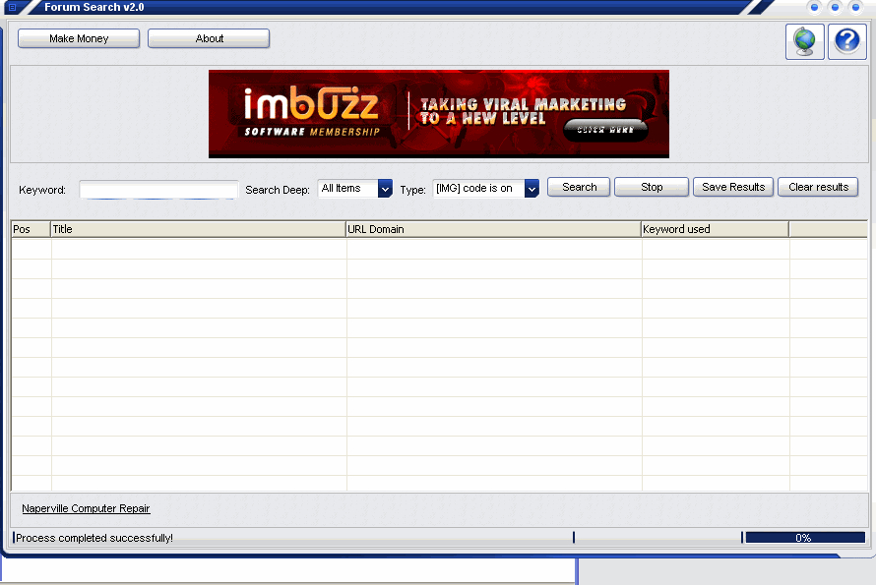Click the first title bar window control
Image resolution: width=876 pixels, height=585 pixels.
coord(814,7)
